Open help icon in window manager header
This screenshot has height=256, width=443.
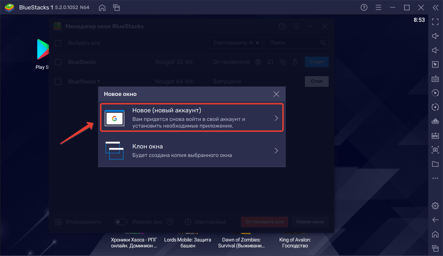tap(282, 26)
